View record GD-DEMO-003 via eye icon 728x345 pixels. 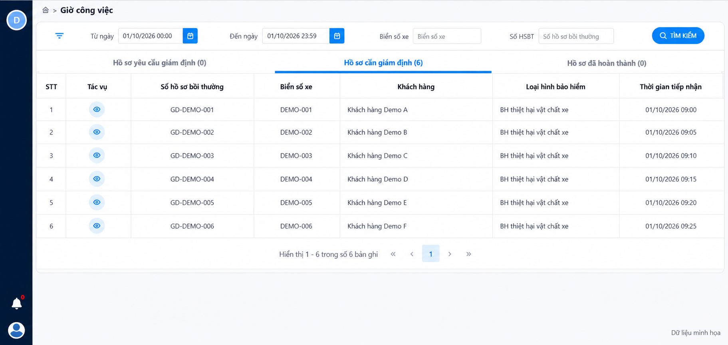click(97, 156)
